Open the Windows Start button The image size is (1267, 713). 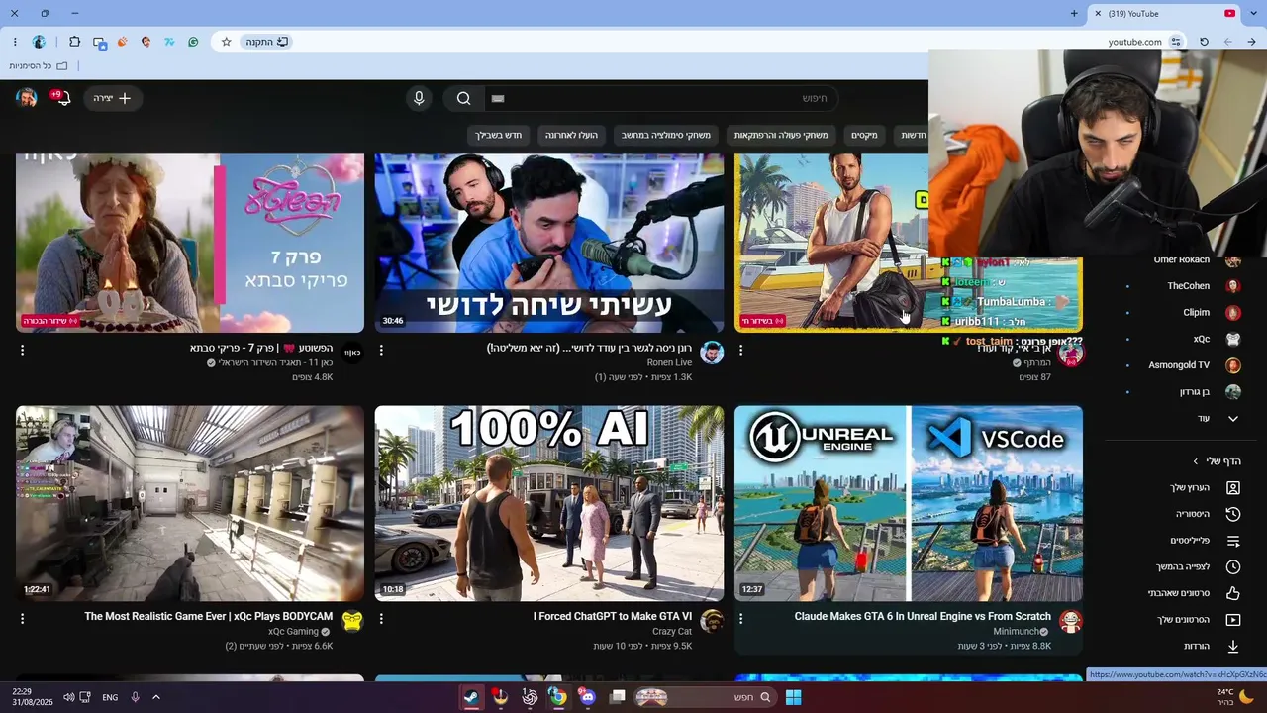793,697
